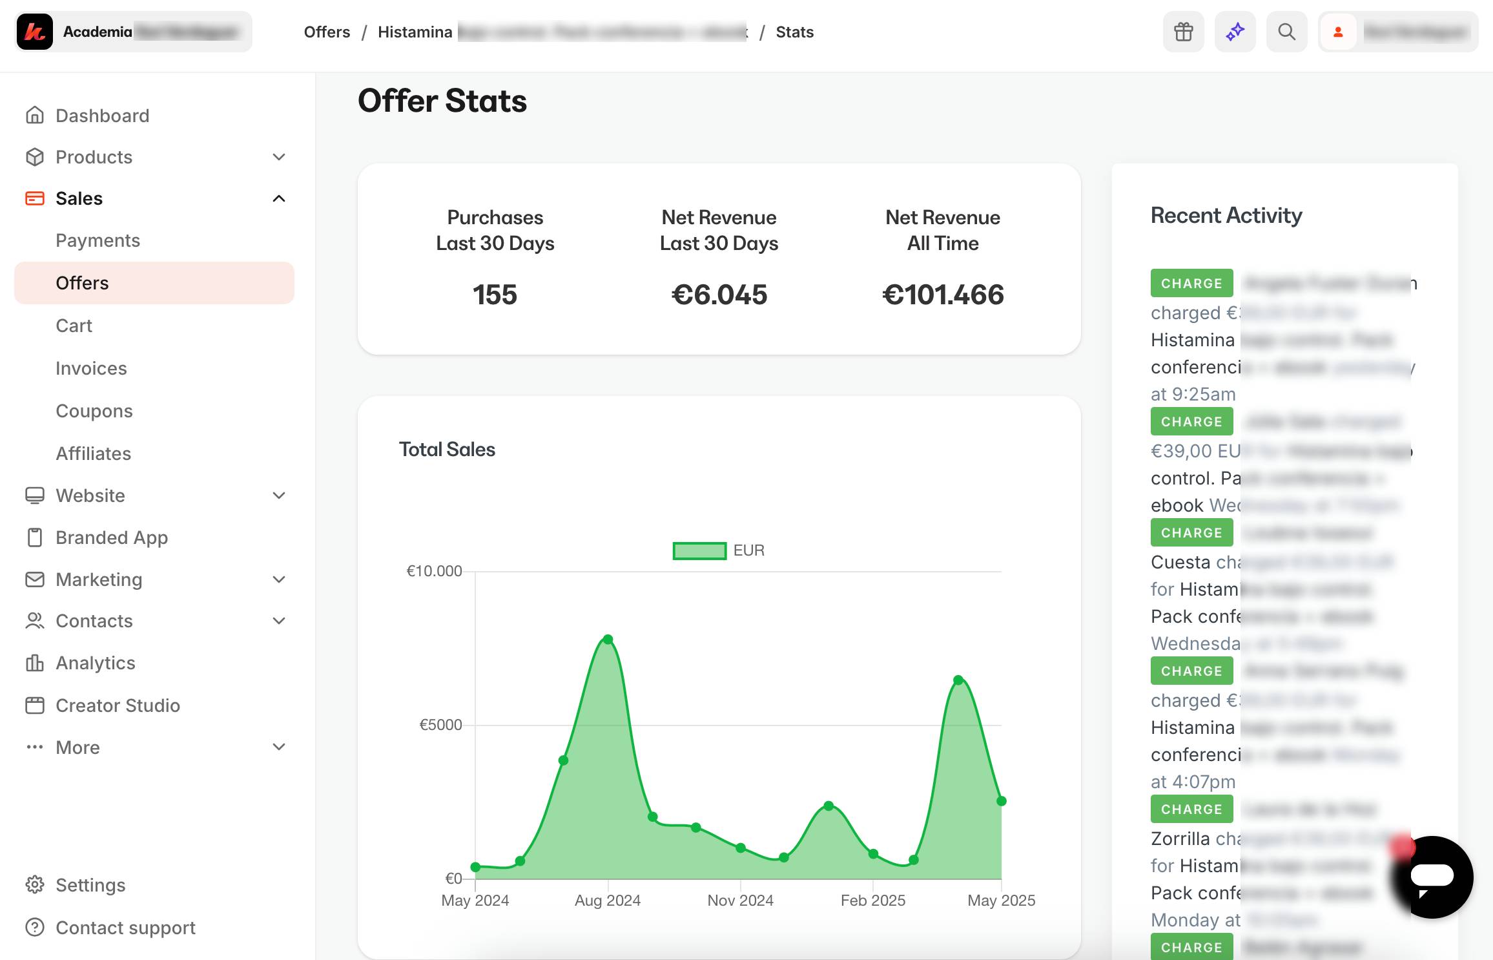Click the gift icon in top bar
The height and width of the screenshot is (960, 1493).
tap(1183, 32)
